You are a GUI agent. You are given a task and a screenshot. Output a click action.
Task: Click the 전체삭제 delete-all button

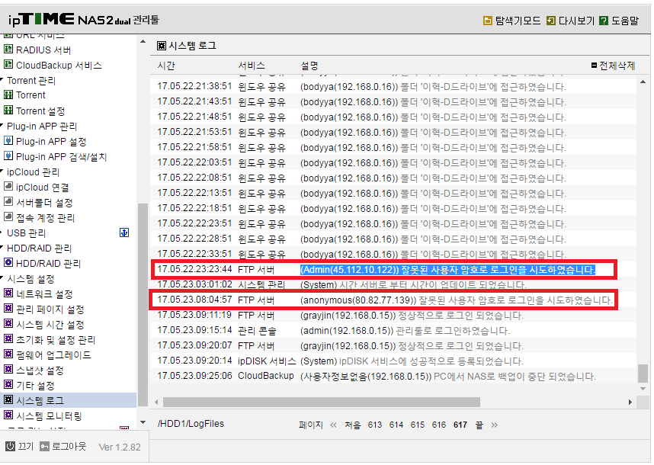tap(613, 66)
